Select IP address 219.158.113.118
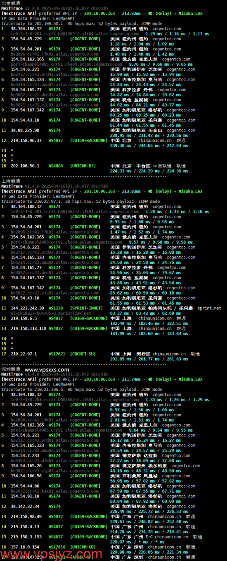The height and width of the screenshot is (561, 227). point(28,328)
